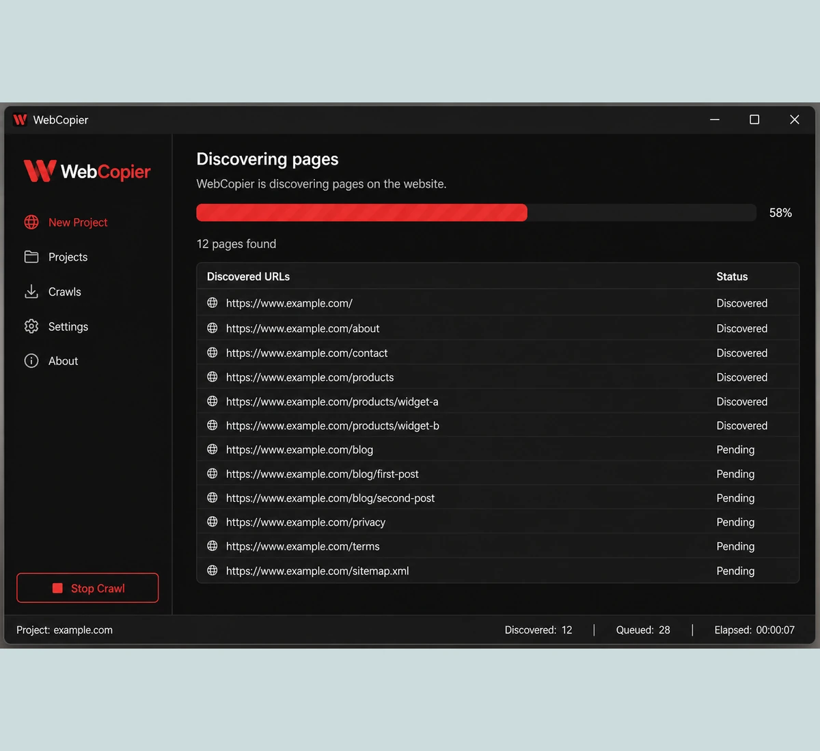This screenshot has height=751, width=820.
Task: Click globe icon beside the /about URL
Action: (213, 328)
